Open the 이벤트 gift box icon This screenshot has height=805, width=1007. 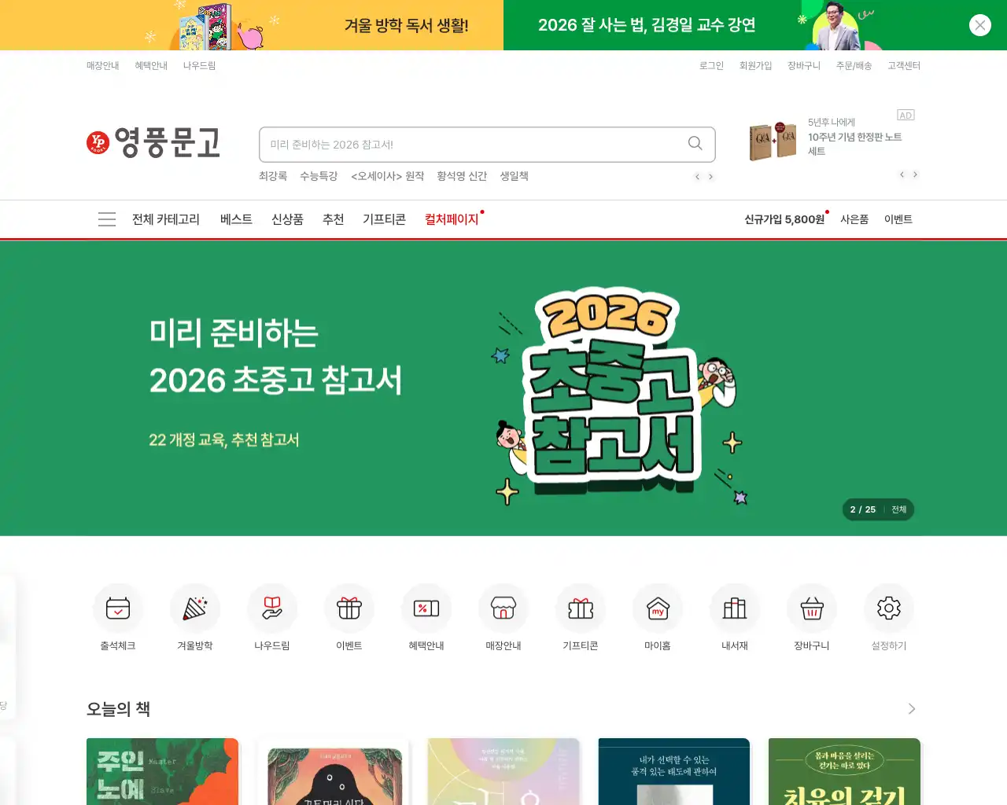point(349,608)
